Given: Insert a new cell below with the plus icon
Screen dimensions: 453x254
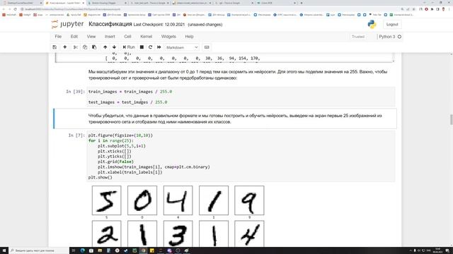Looking at the screenshot, I should 64,47.
